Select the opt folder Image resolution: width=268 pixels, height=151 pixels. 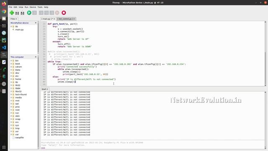pos(17,104)
